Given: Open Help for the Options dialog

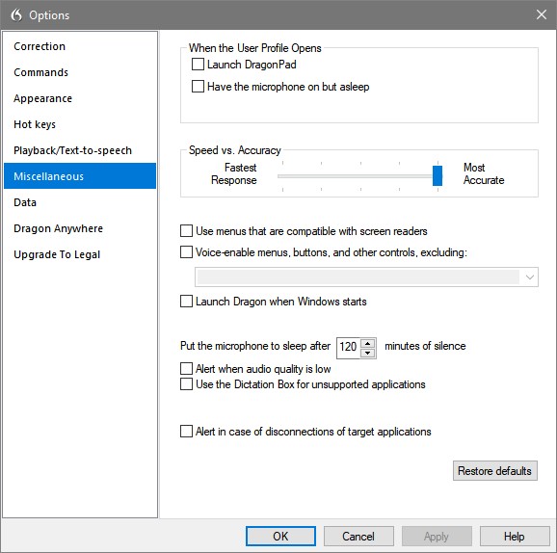Looking at the screenshot, I should coord(514,536).
